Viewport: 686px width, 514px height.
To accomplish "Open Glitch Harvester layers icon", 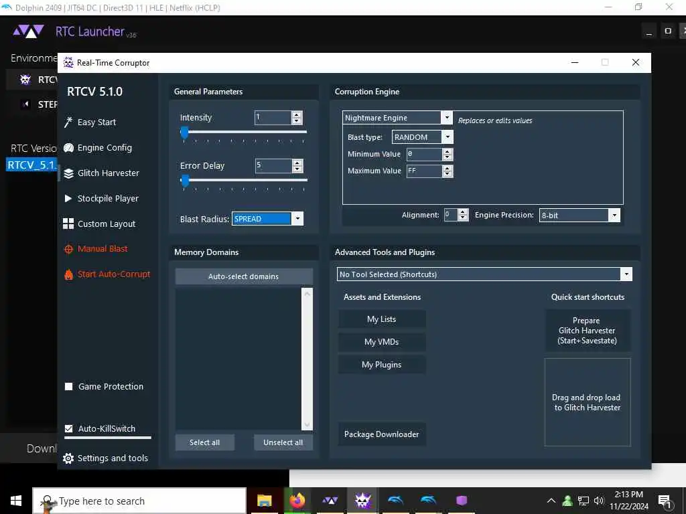I will [68, 173].
